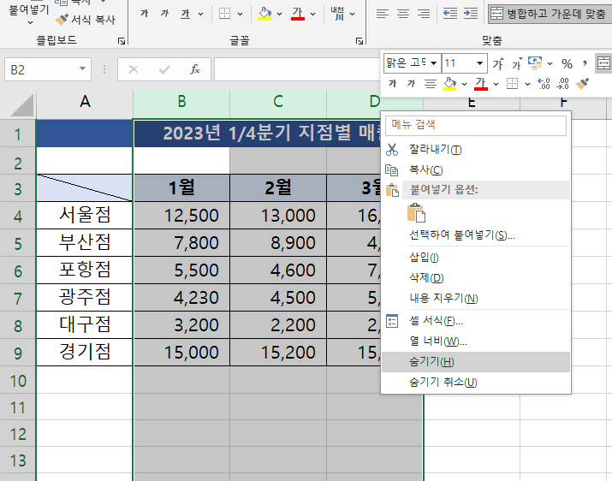
Task: Click the formula bar input field
Action: click(x=297, y=69)
